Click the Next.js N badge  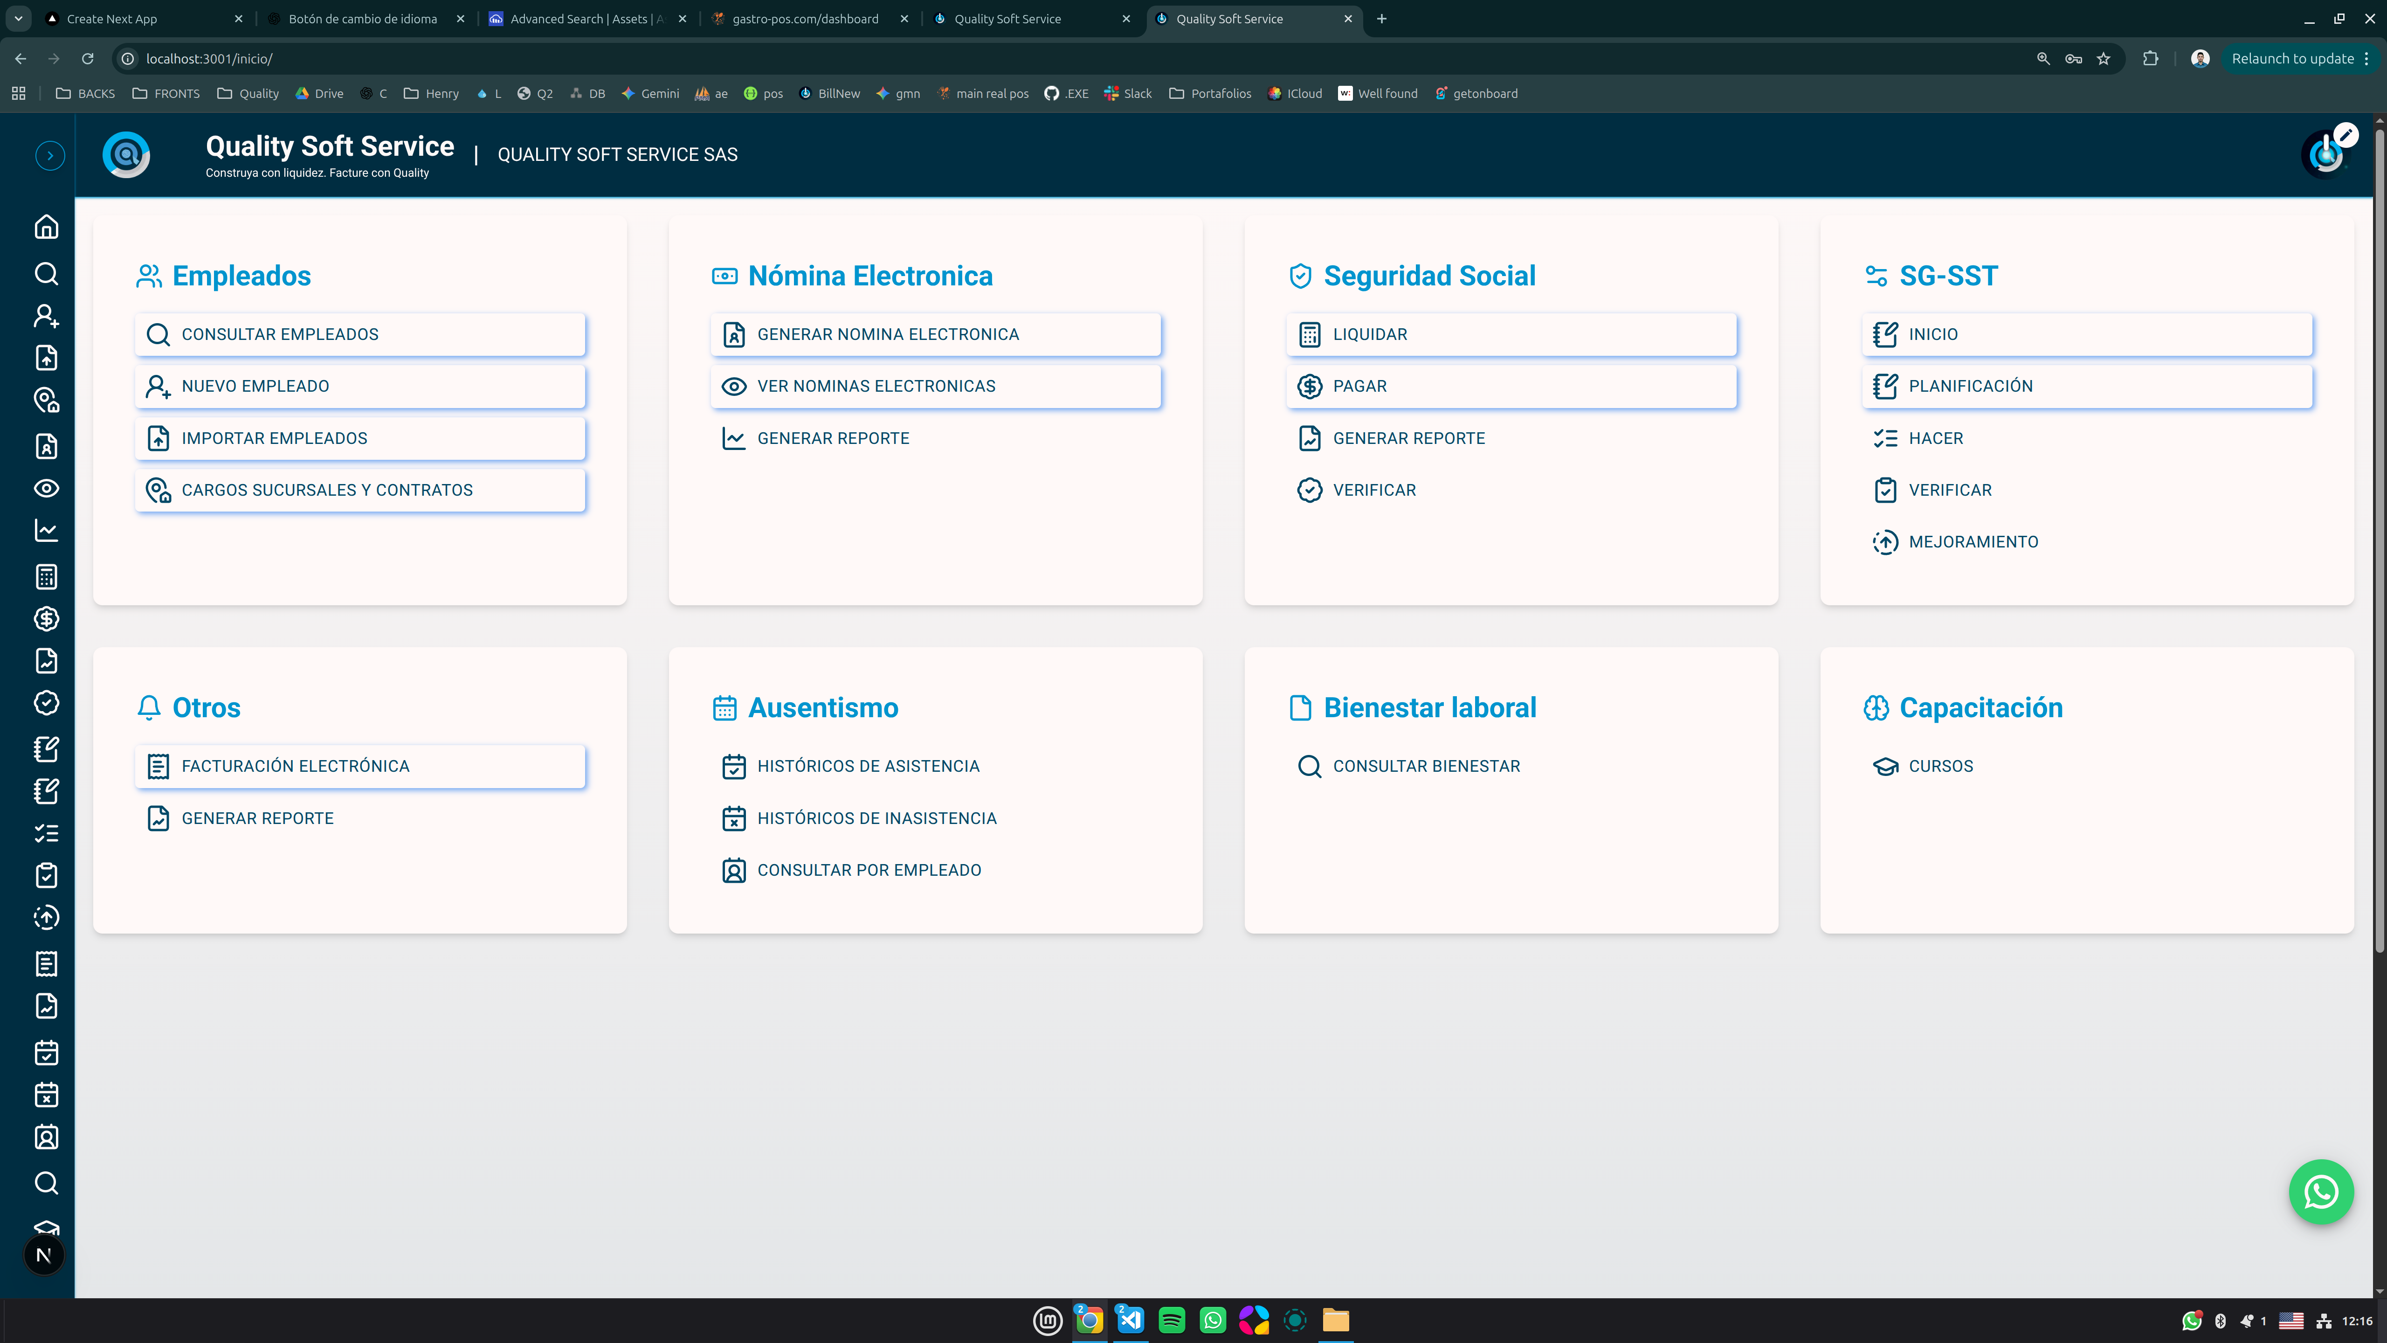coord(43,1256)
